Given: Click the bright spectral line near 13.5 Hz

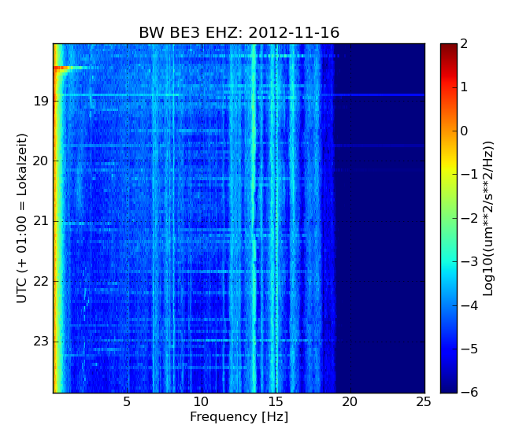Looking at the screenshot, I should click(x=253, y=218).
